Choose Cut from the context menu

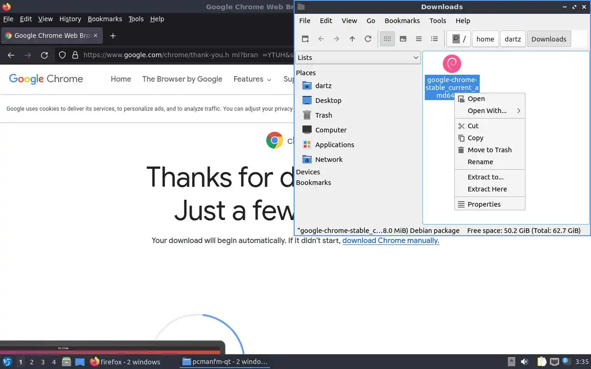pos(490,126)
